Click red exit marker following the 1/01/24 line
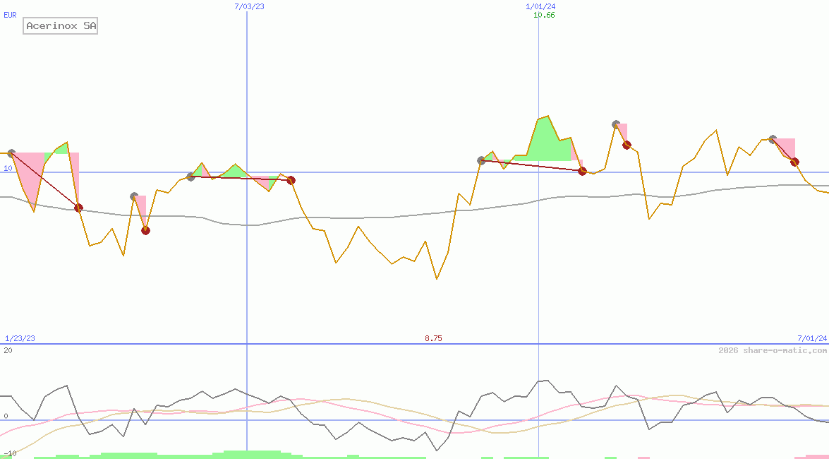829x459 pixels. (x=582, y=171)
